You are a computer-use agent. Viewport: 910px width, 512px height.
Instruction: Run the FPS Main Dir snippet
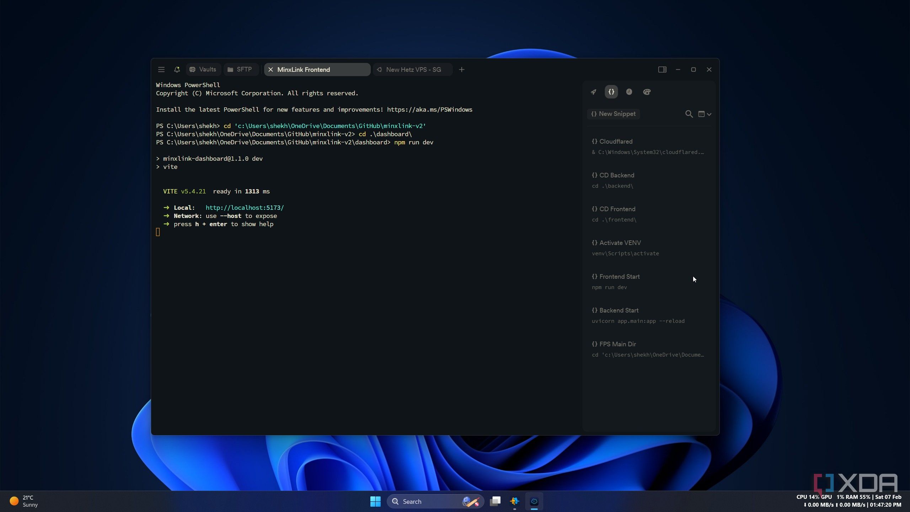(648, 349)
